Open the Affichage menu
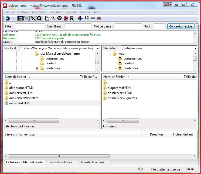The width and height of the screenshot is (201, 174). pyautogui.click(x=39, y=12)
